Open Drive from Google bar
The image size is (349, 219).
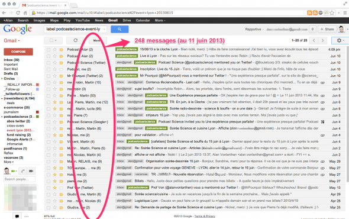coord(127,20)
